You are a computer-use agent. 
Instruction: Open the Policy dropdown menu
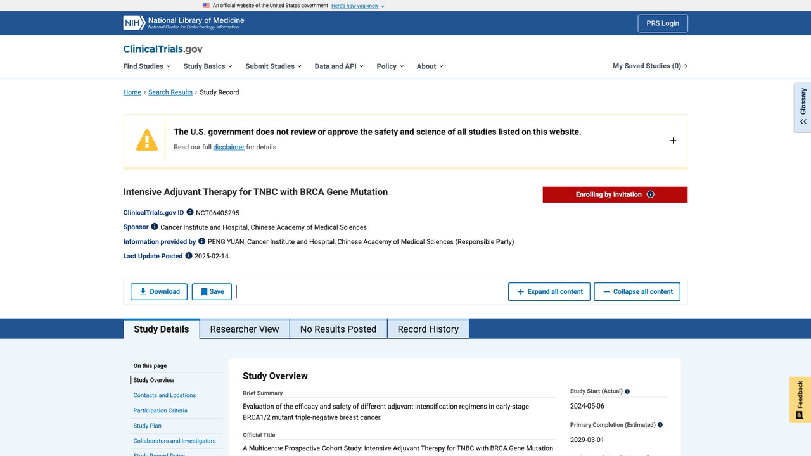(x=390, y=66)
